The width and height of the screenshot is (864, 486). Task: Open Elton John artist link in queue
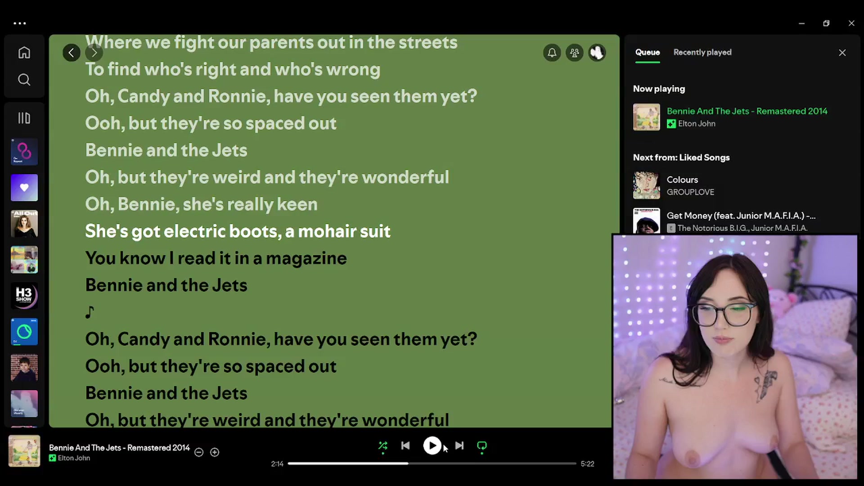[697, 123]
